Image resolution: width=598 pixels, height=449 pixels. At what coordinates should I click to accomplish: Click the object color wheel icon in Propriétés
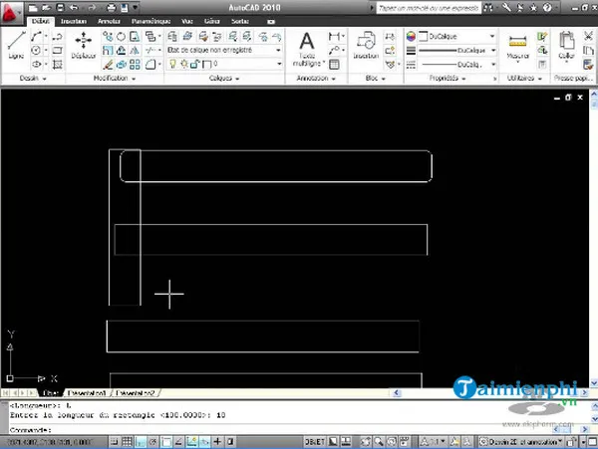click(x=411, y=37)
